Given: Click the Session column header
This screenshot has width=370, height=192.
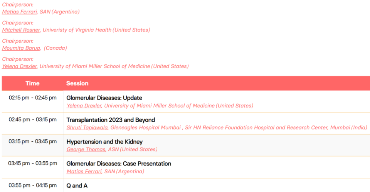Looking at the screenshot, I should [77, 83].
